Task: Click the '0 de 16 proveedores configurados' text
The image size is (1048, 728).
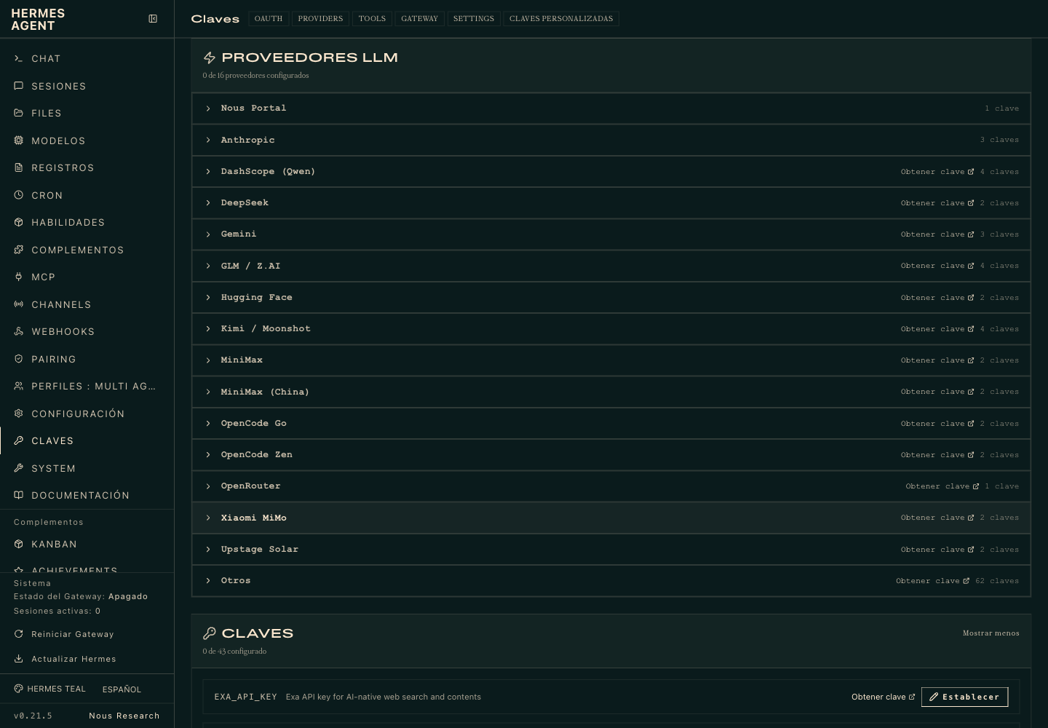Action: click(256, 76)
